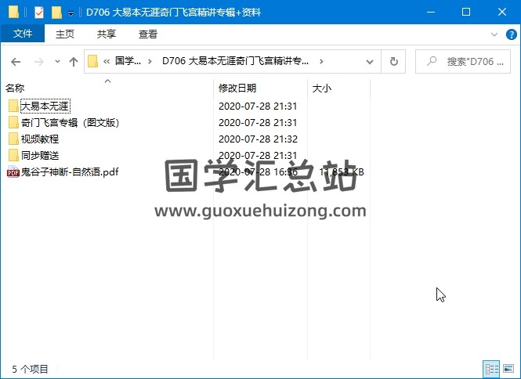Switch to large icons view in status bar

point(508,369)
